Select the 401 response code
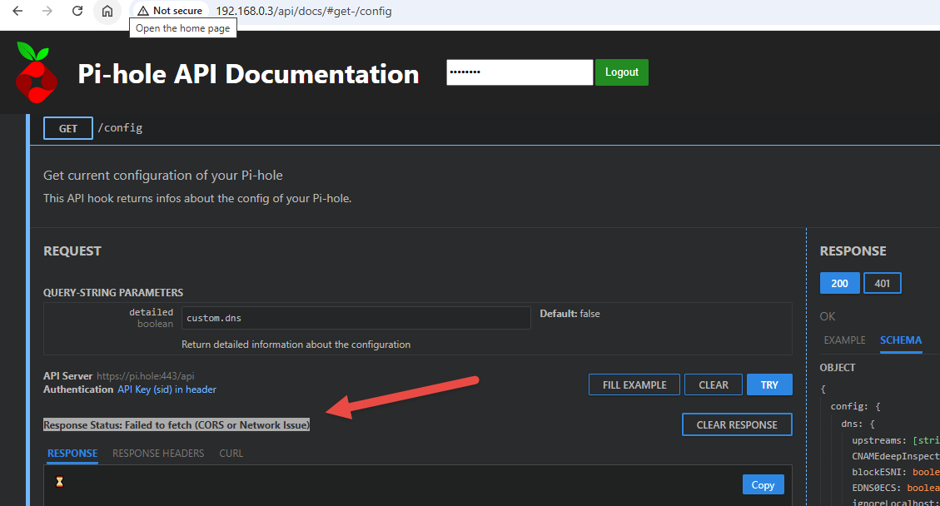Image resolution: width=940 pixels, height=506 pixels. tap(883, 283)
